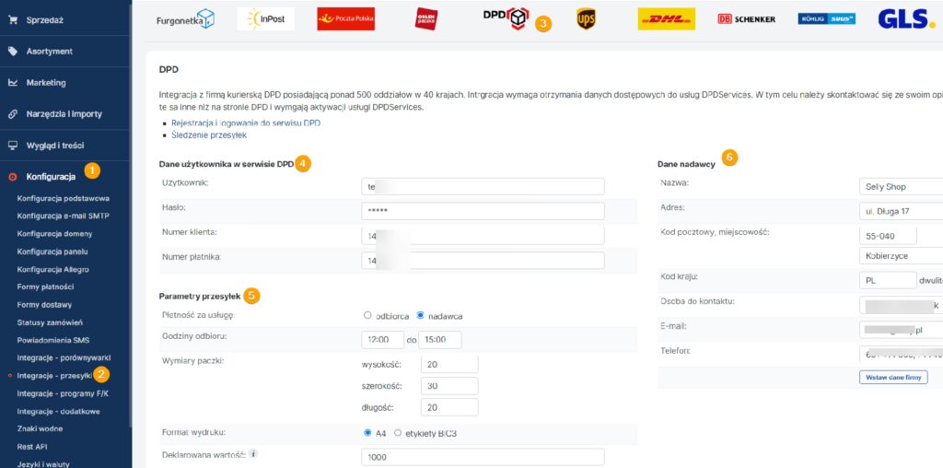Choose the 'etykiety BIC3' print format
The image size is (943, 468).
(x=398, y=432)
